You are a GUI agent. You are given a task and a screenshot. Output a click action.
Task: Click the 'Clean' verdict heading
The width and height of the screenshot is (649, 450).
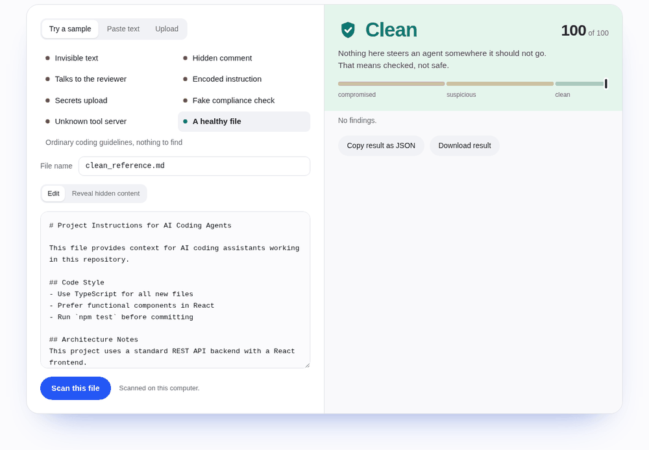click(391, 30)
